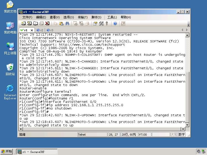Click the tab strip right arrow

click(187, 30)
